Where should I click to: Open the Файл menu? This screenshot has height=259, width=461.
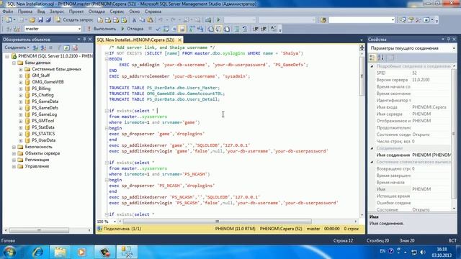(8, 12)
